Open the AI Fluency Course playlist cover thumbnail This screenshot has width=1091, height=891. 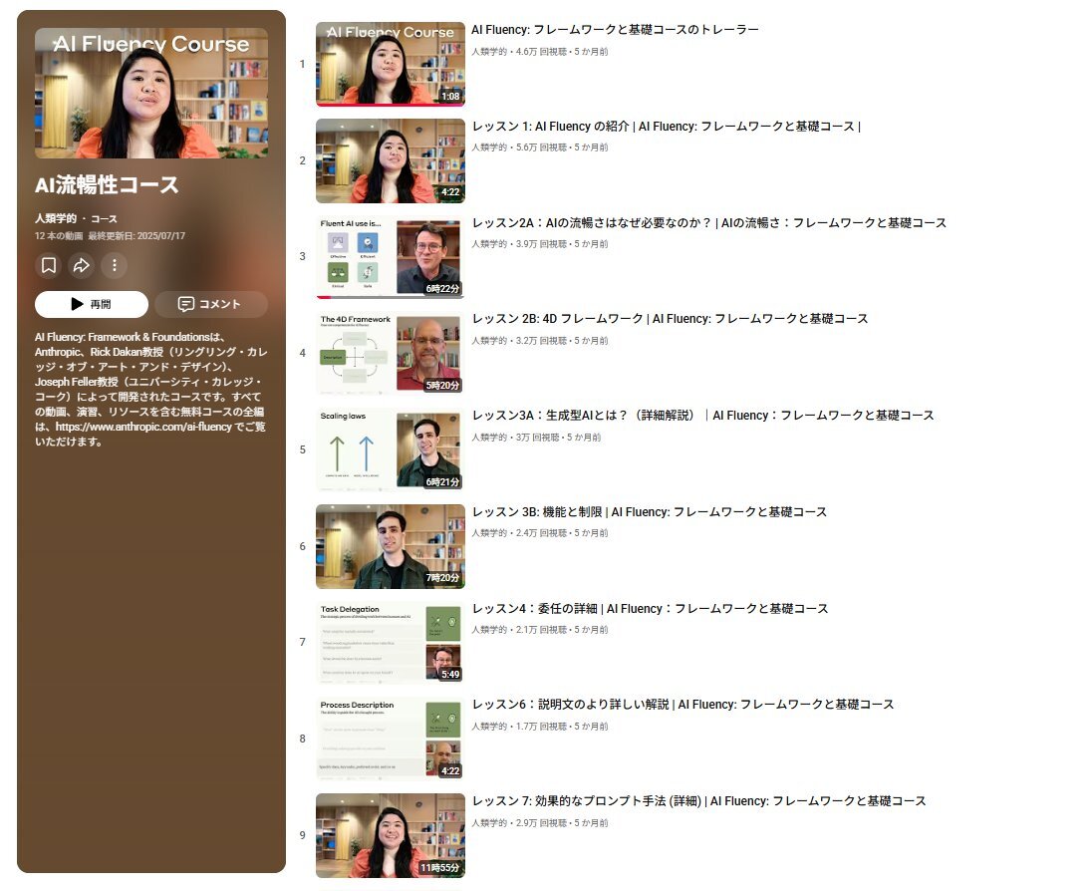tap(151, 94)
